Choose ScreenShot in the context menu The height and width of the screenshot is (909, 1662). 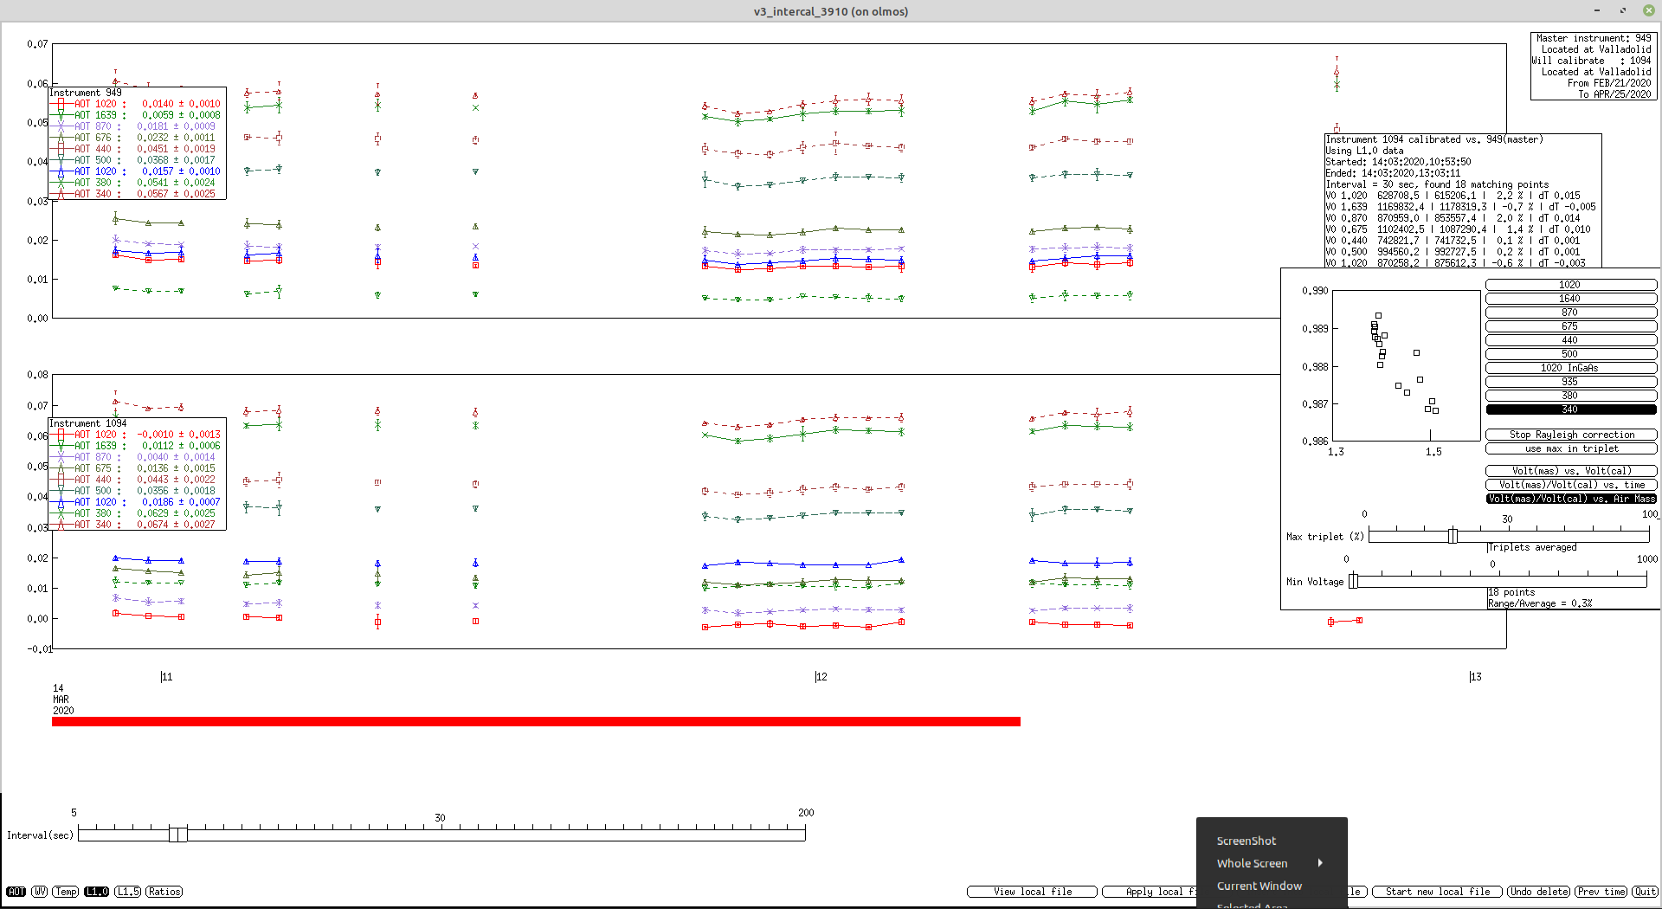coord(1246,841)
